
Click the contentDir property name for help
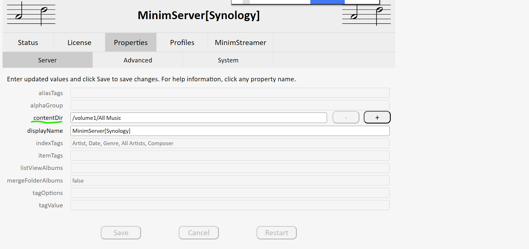(48, 118)
